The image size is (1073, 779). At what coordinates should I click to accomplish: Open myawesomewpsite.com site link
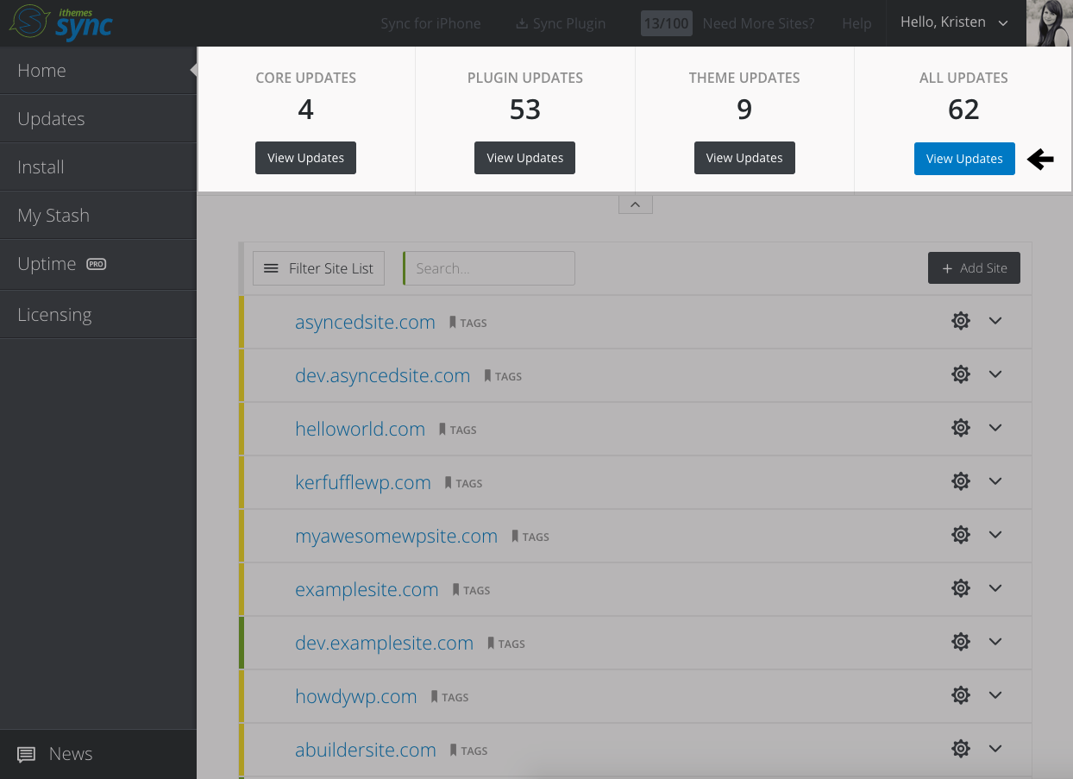pyautogui.click(x=396, y=537)
